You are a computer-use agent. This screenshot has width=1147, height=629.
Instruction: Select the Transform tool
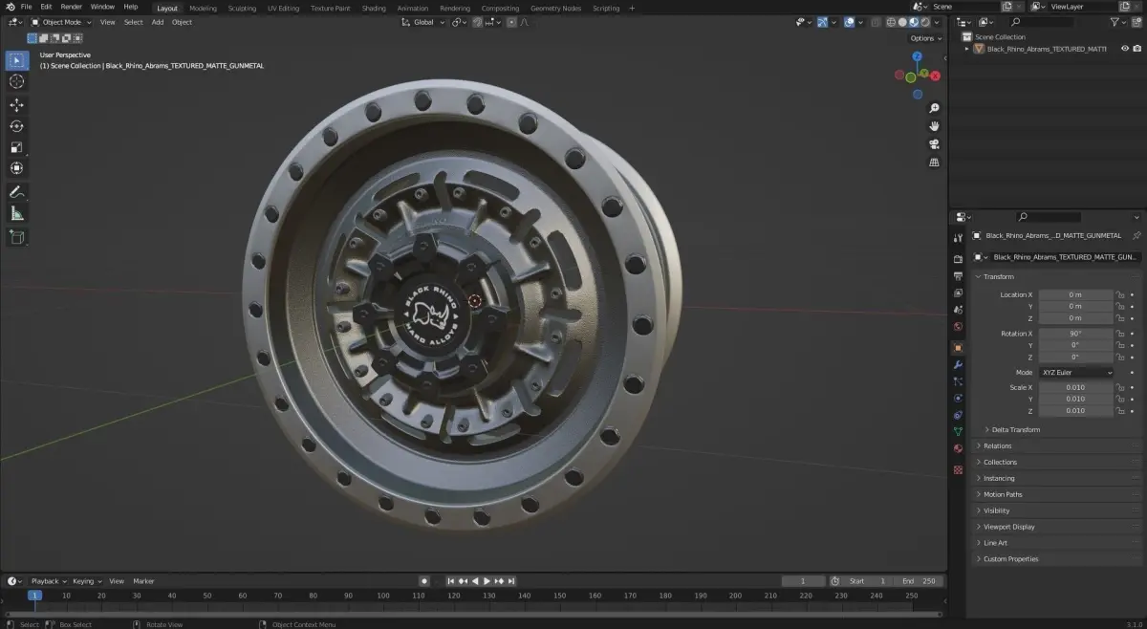point(17,168)
